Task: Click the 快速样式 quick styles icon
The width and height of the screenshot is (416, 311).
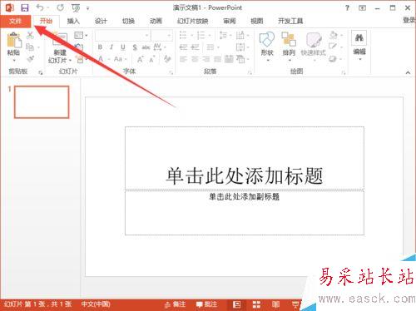Action: (314, 40)
